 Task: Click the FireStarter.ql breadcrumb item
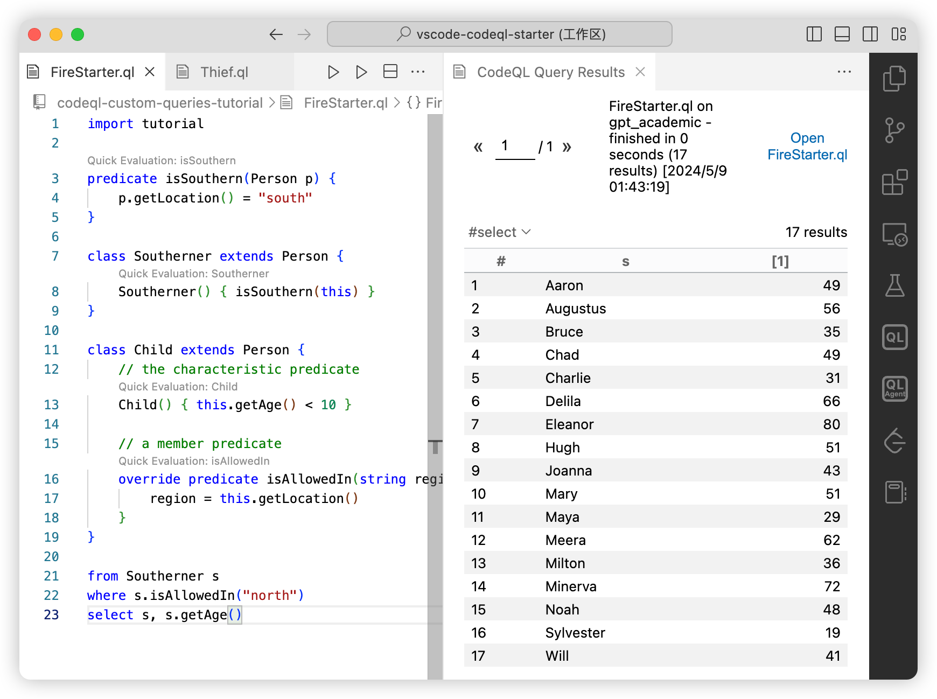point(346,103)
